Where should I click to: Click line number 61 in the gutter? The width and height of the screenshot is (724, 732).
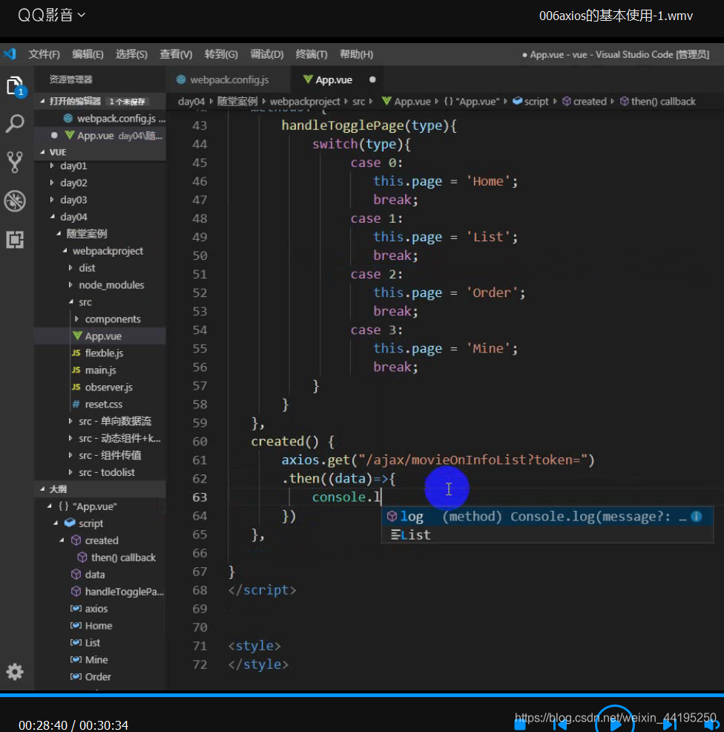click(200, 460)
